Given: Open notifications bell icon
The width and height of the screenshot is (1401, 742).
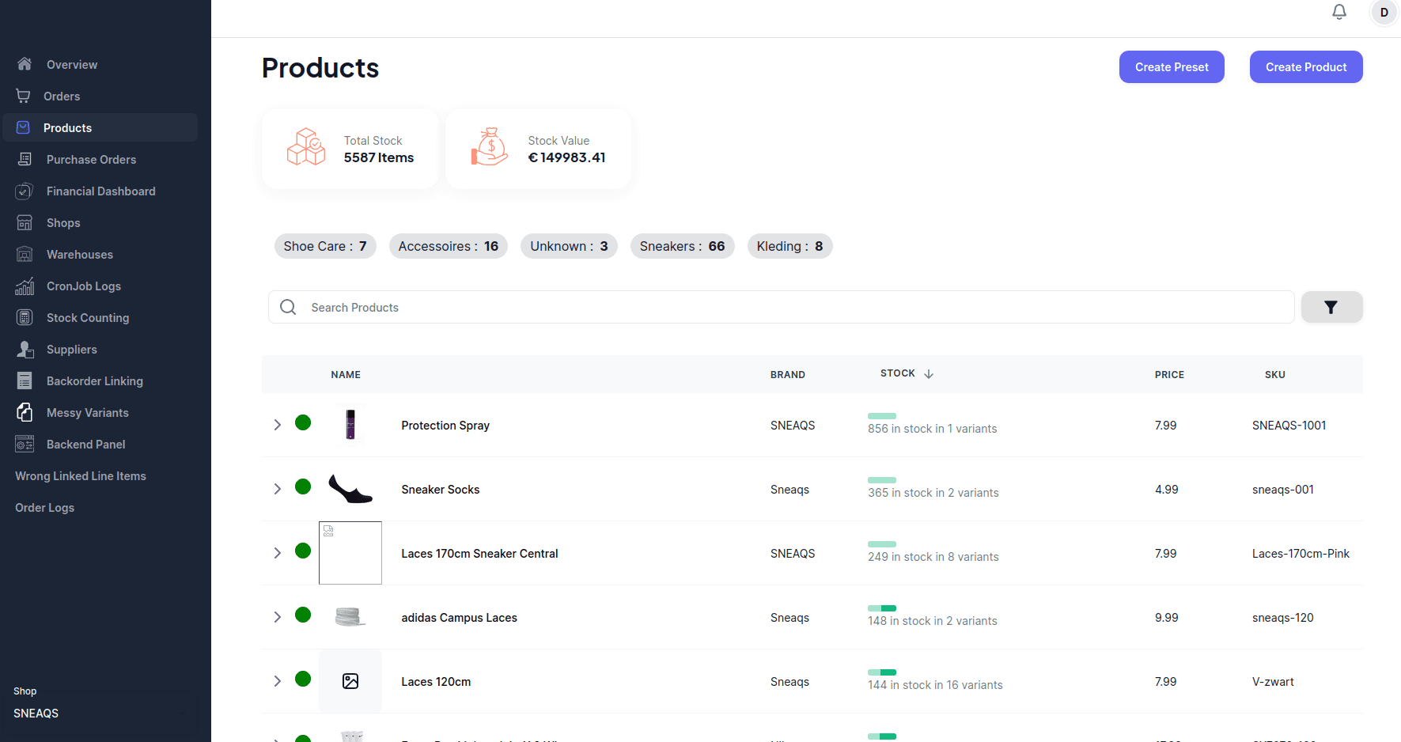Looking at the screenshot, I should 1339,12.
